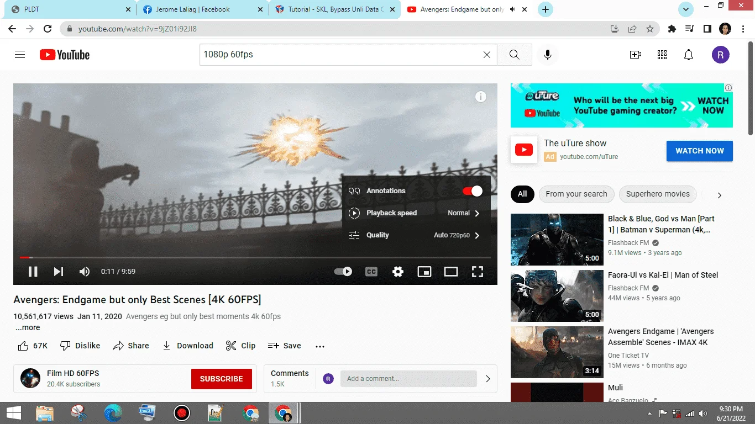Open the tab search dropdown
Image resolution: width=755 pixels, height=424 pixels.
(x=686, y=9)
